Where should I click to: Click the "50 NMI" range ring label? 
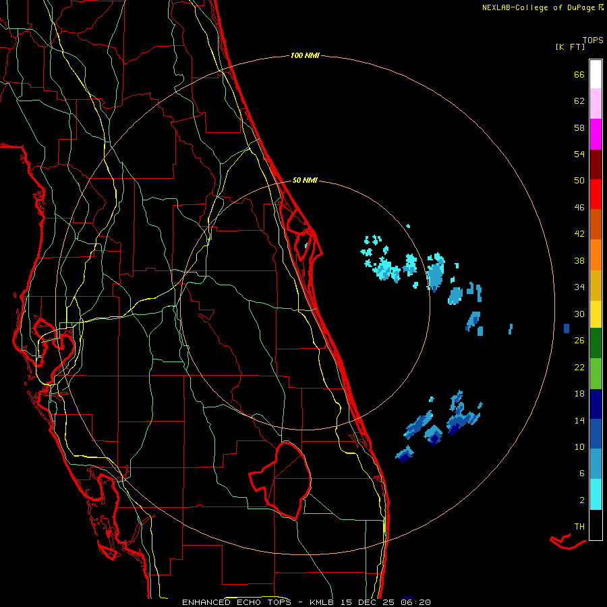(x=305, y=180)
